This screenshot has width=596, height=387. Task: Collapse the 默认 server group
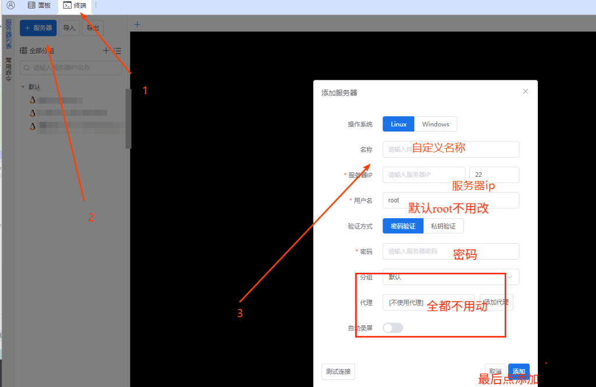pos(23,87)
